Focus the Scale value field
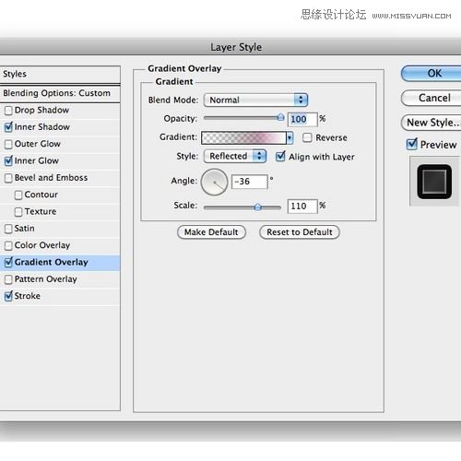 click(x=302, y=207)
